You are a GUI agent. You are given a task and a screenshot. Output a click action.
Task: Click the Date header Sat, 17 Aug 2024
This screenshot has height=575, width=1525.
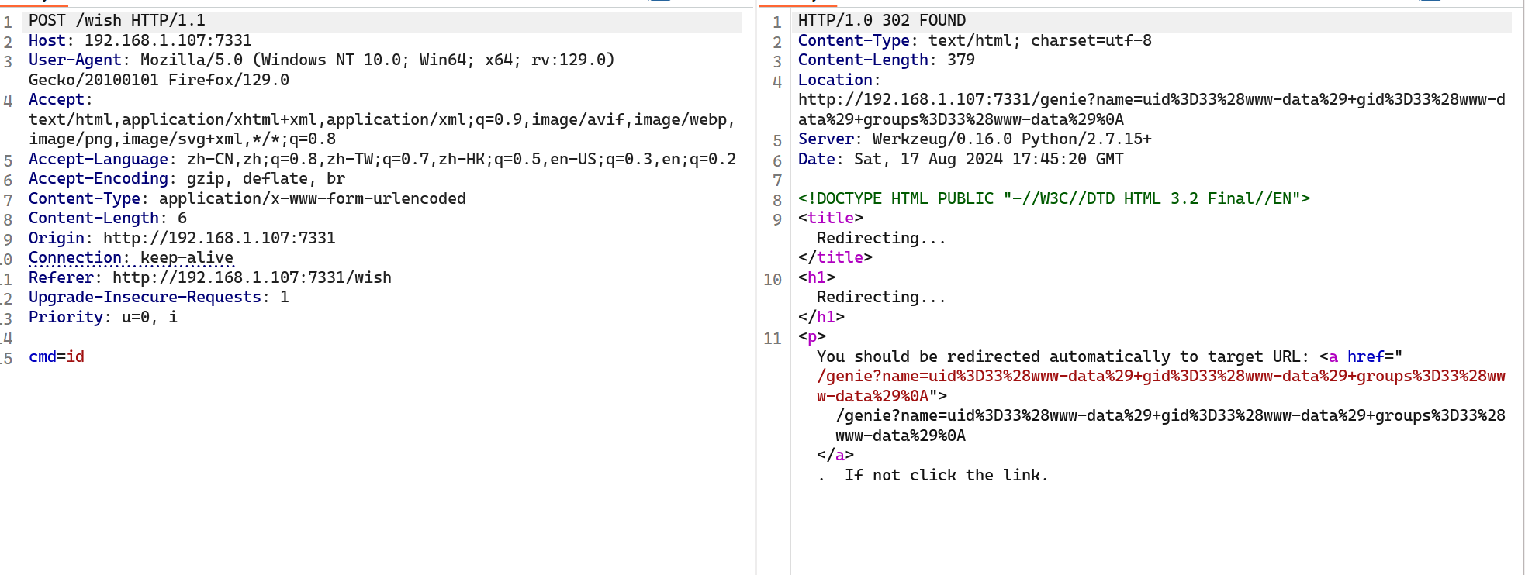(x=961, y=159)
